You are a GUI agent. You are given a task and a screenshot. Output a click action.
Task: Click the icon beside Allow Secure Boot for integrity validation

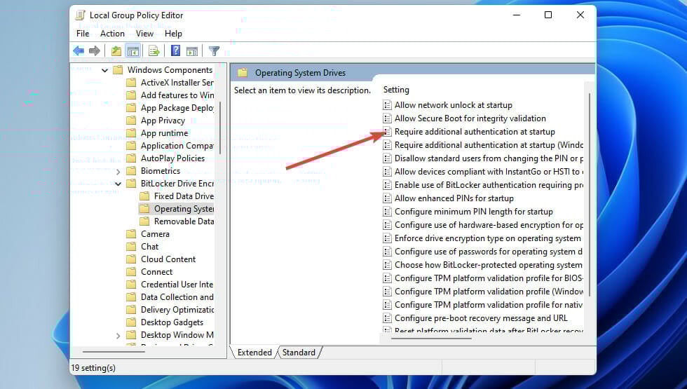point(387,118)
